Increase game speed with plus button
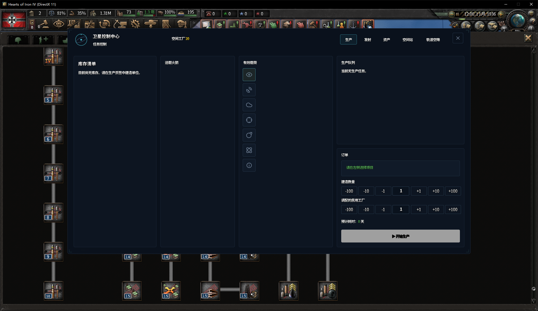 tap(501, 14)
